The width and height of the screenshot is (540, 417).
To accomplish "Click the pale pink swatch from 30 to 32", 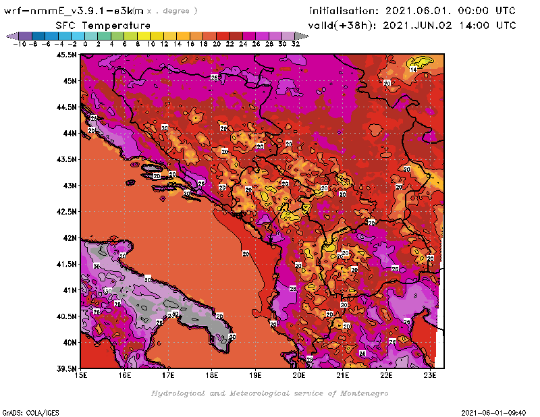I will [288, 36].
